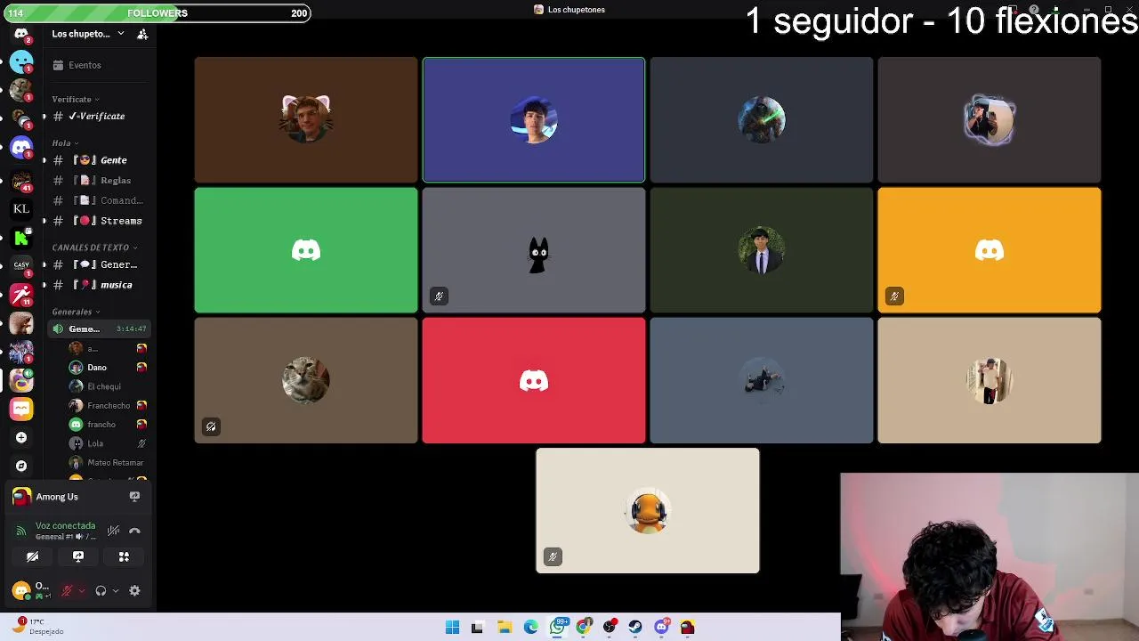The width and height of the screenshot is (1139, 641).
Task: Collapse the Hola category
Action: click(65, 142)
